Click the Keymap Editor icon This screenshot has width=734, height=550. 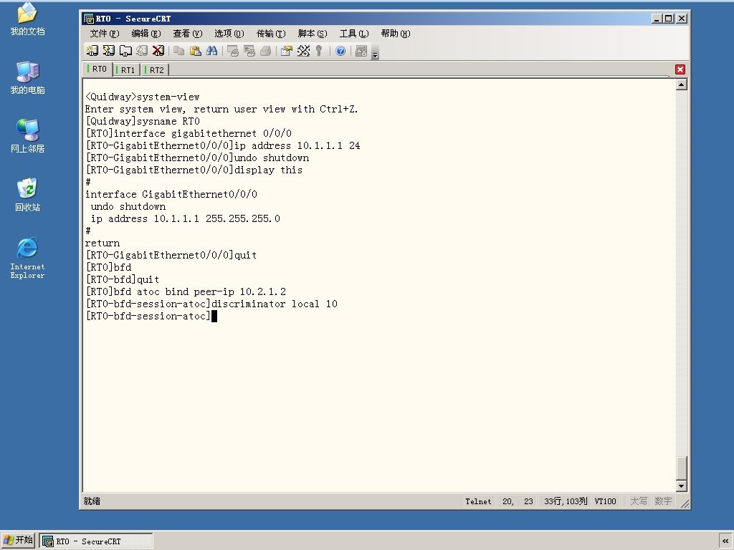point(303,51)
